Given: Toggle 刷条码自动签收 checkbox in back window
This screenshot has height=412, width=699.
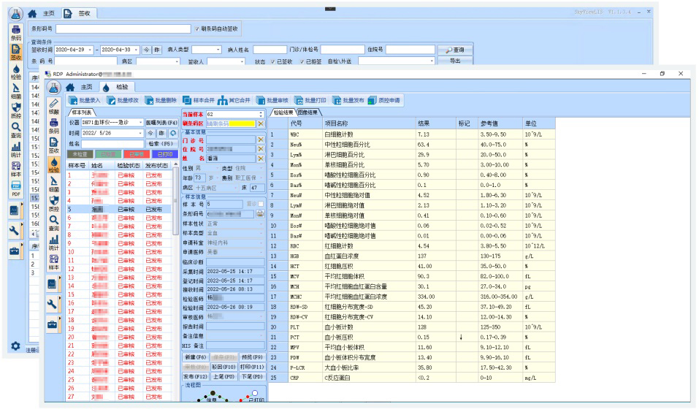Looking at the screenshot, I should point(197,29).
